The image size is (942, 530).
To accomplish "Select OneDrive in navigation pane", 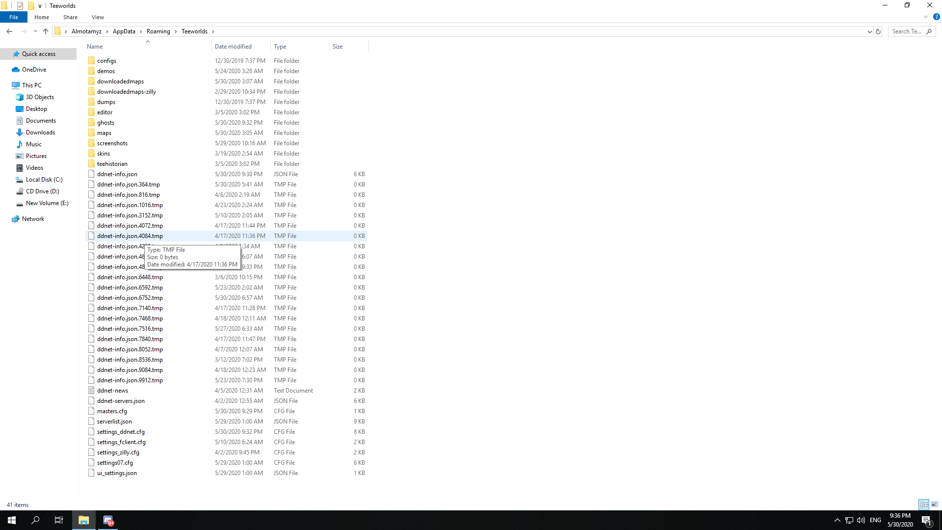I will click(34, 70).
